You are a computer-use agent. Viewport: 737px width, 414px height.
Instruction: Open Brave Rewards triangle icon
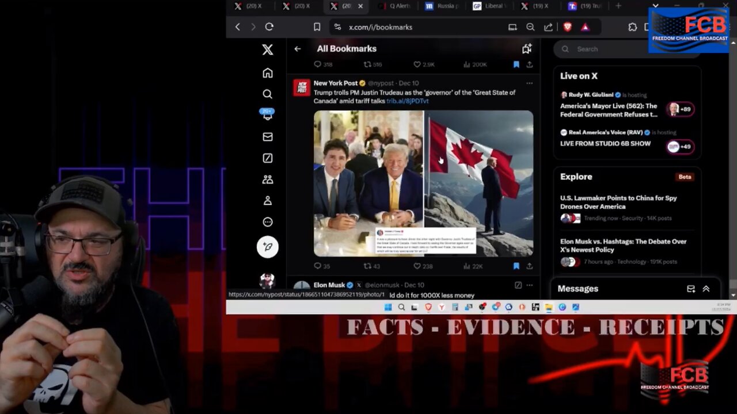585,27
